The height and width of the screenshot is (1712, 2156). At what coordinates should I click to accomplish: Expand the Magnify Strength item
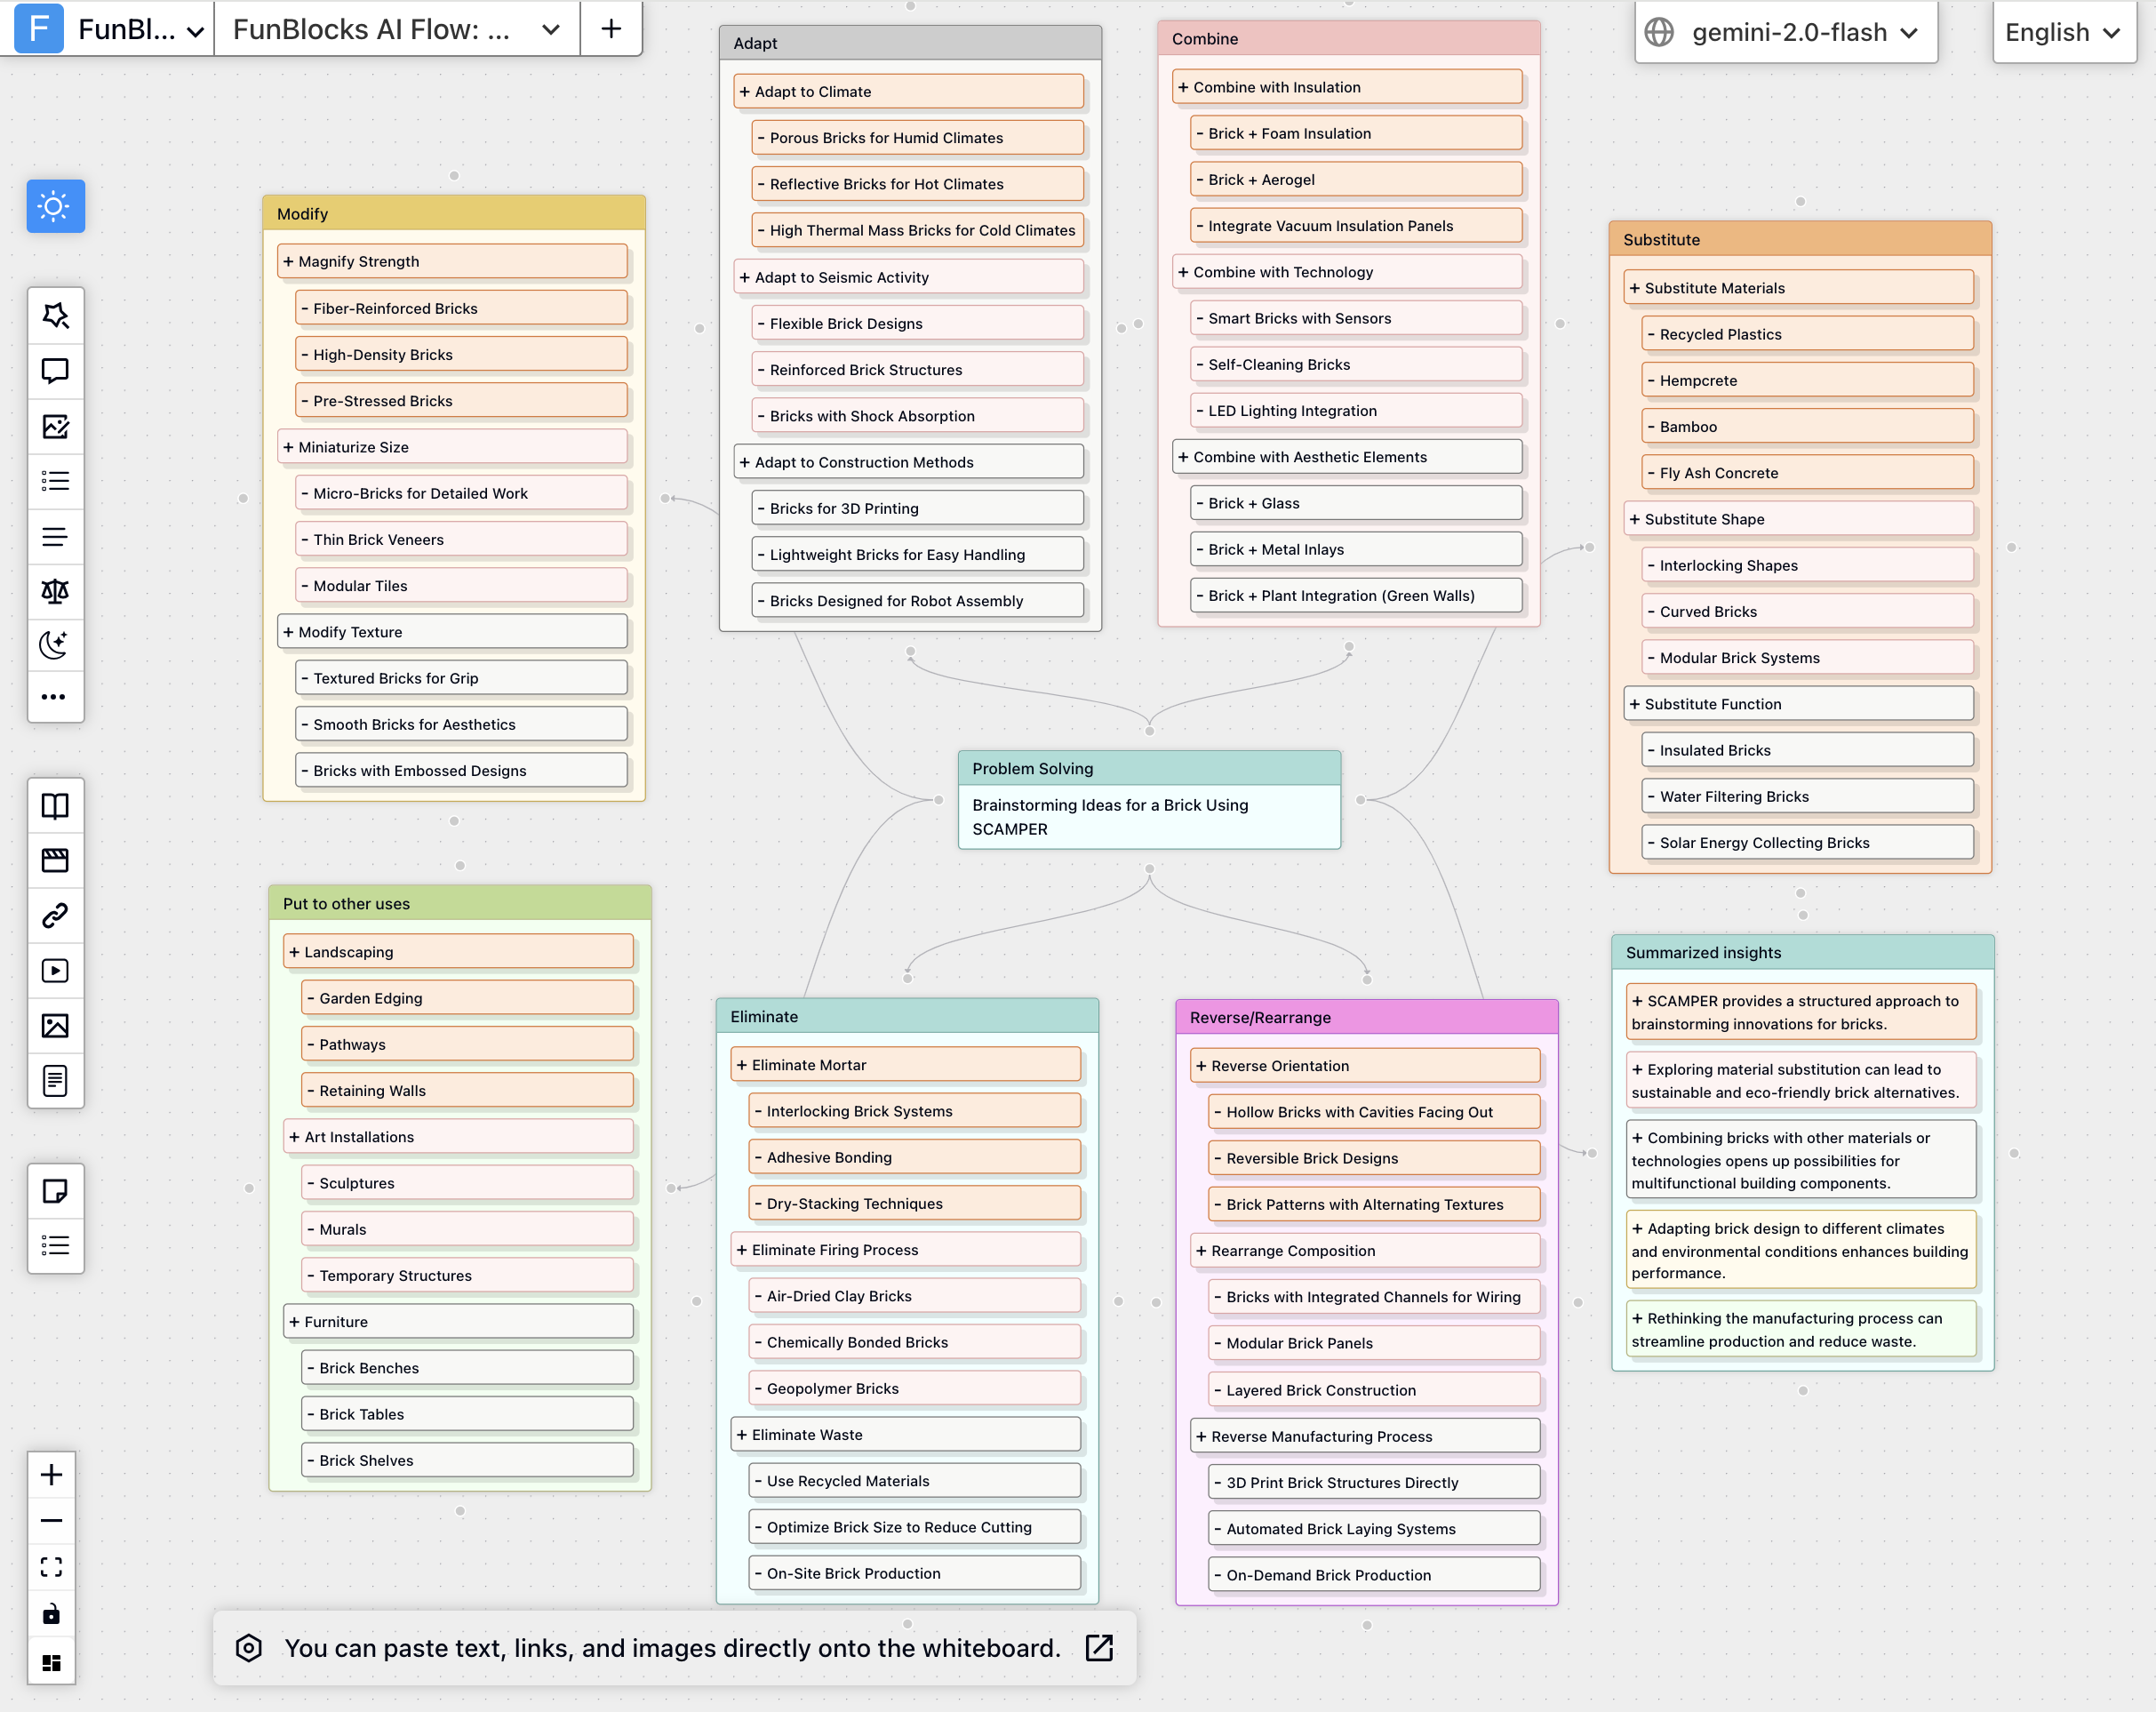[x=453, y=261]
